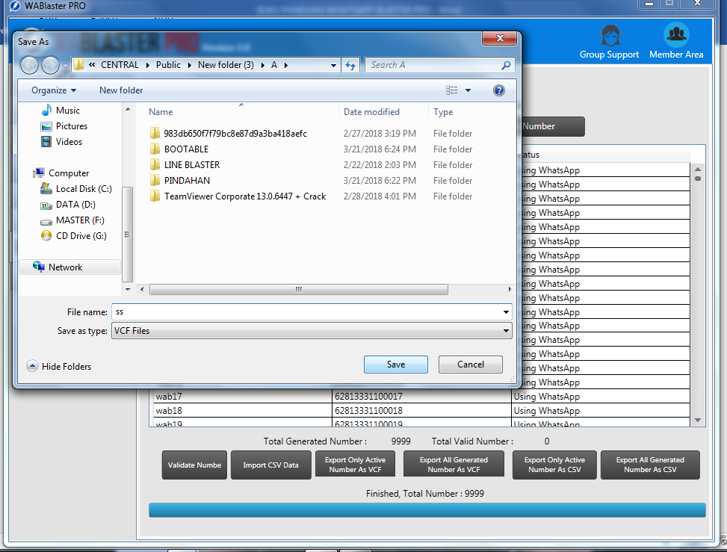The height and width of the screenshot is (552, 727).
Task: Expand the Save as type dropdown
Action: 506,331
